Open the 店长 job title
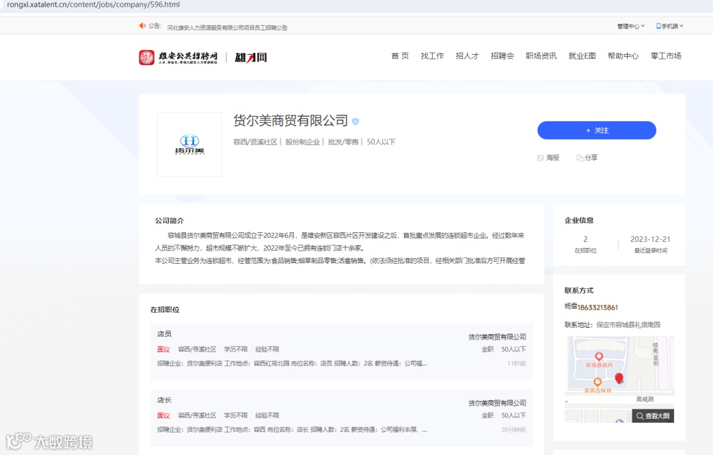713x455 pixels. (x=164, y=400)
